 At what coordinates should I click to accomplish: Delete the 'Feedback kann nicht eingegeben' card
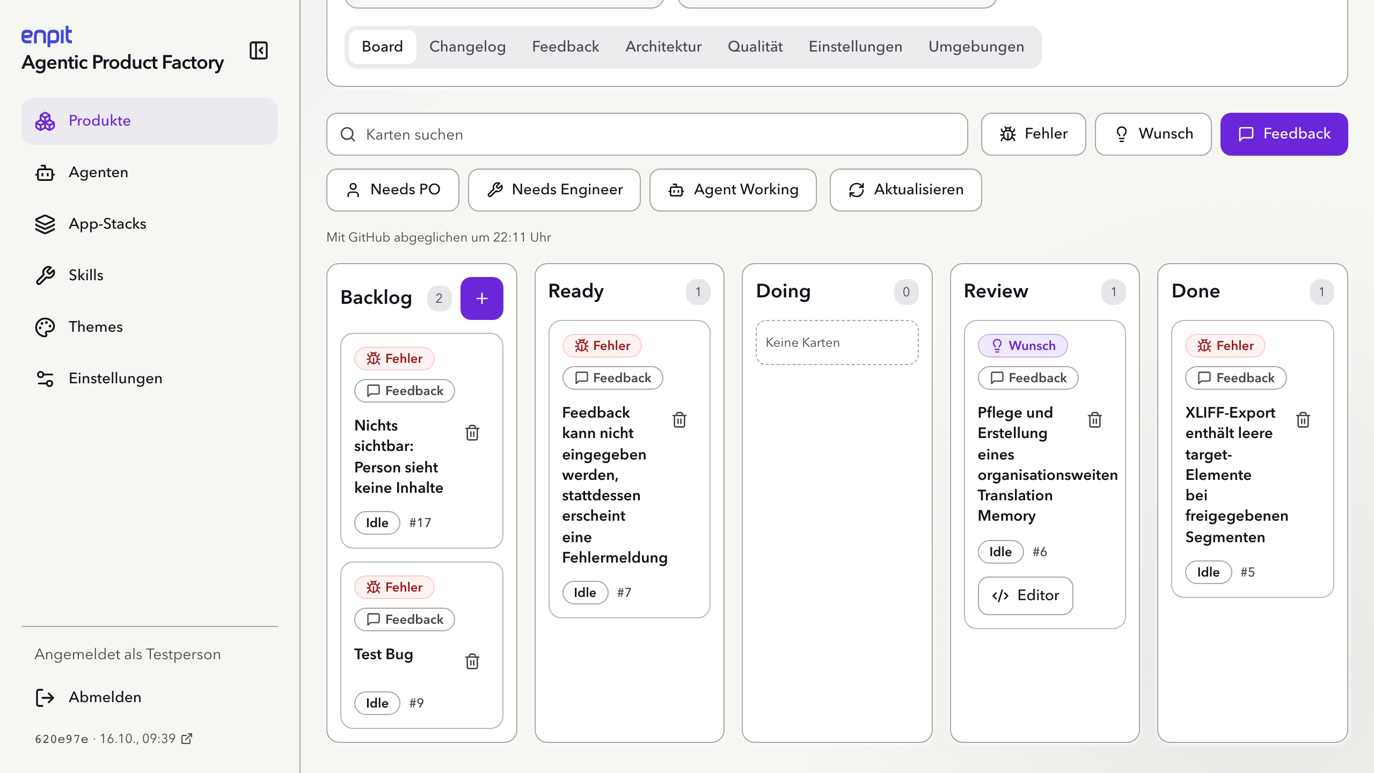pos(679,420)
